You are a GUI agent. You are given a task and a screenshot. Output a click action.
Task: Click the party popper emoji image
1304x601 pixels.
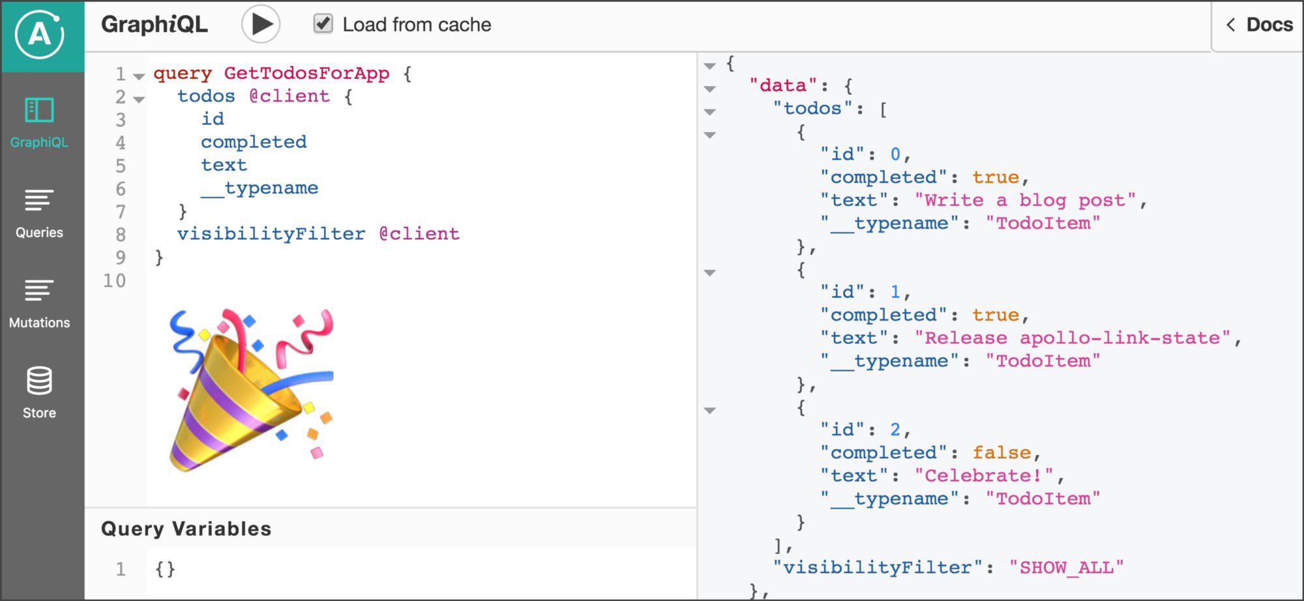(251, 389)
